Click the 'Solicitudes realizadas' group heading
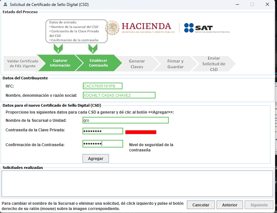This screenshot has height=213, width=277. click(x=23, y=168)
